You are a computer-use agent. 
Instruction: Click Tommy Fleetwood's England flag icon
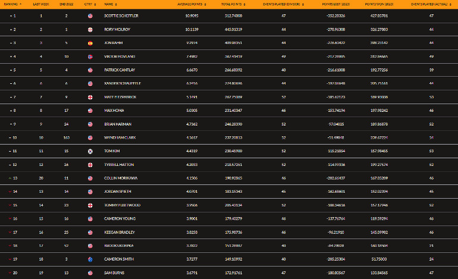click(90, 205)
